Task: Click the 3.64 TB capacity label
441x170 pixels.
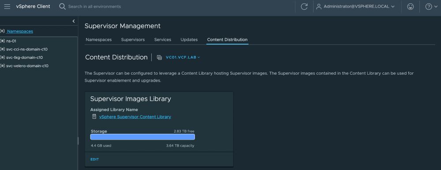Action: [x=180, y=146]
